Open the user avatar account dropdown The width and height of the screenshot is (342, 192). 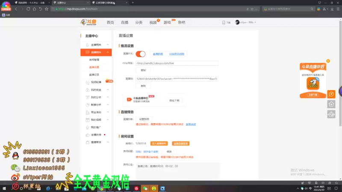pyautogui.click(x=245, y=22)
